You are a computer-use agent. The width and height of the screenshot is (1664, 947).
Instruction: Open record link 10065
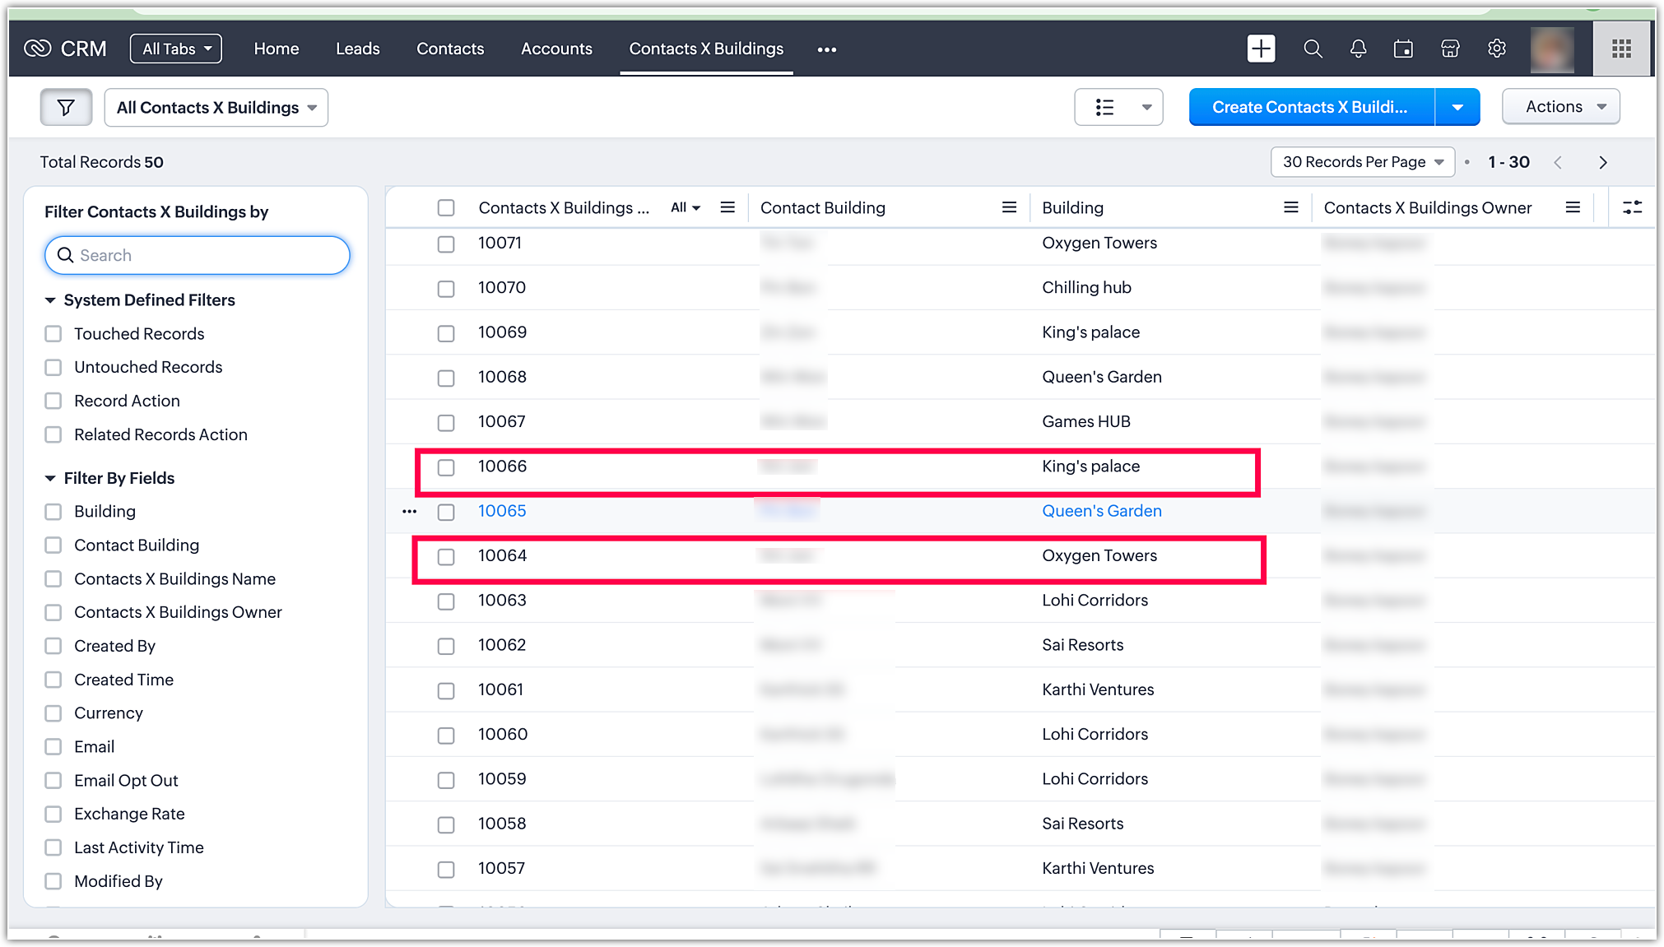click(x=502, y=511)
